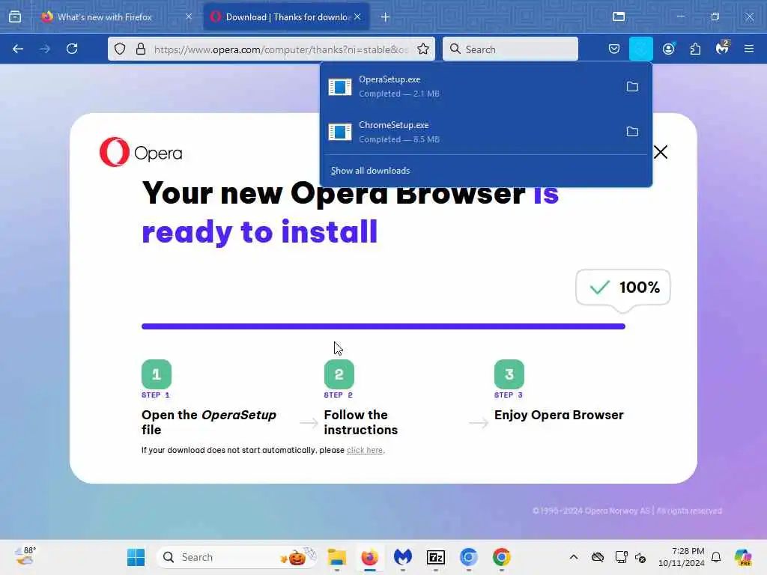Screen dimensions: 767x575
Task: Open Firefox View tab list icon
Action: pos(15,17)
